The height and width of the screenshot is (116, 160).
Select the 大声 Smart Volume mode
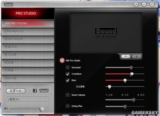coord(125,95)
